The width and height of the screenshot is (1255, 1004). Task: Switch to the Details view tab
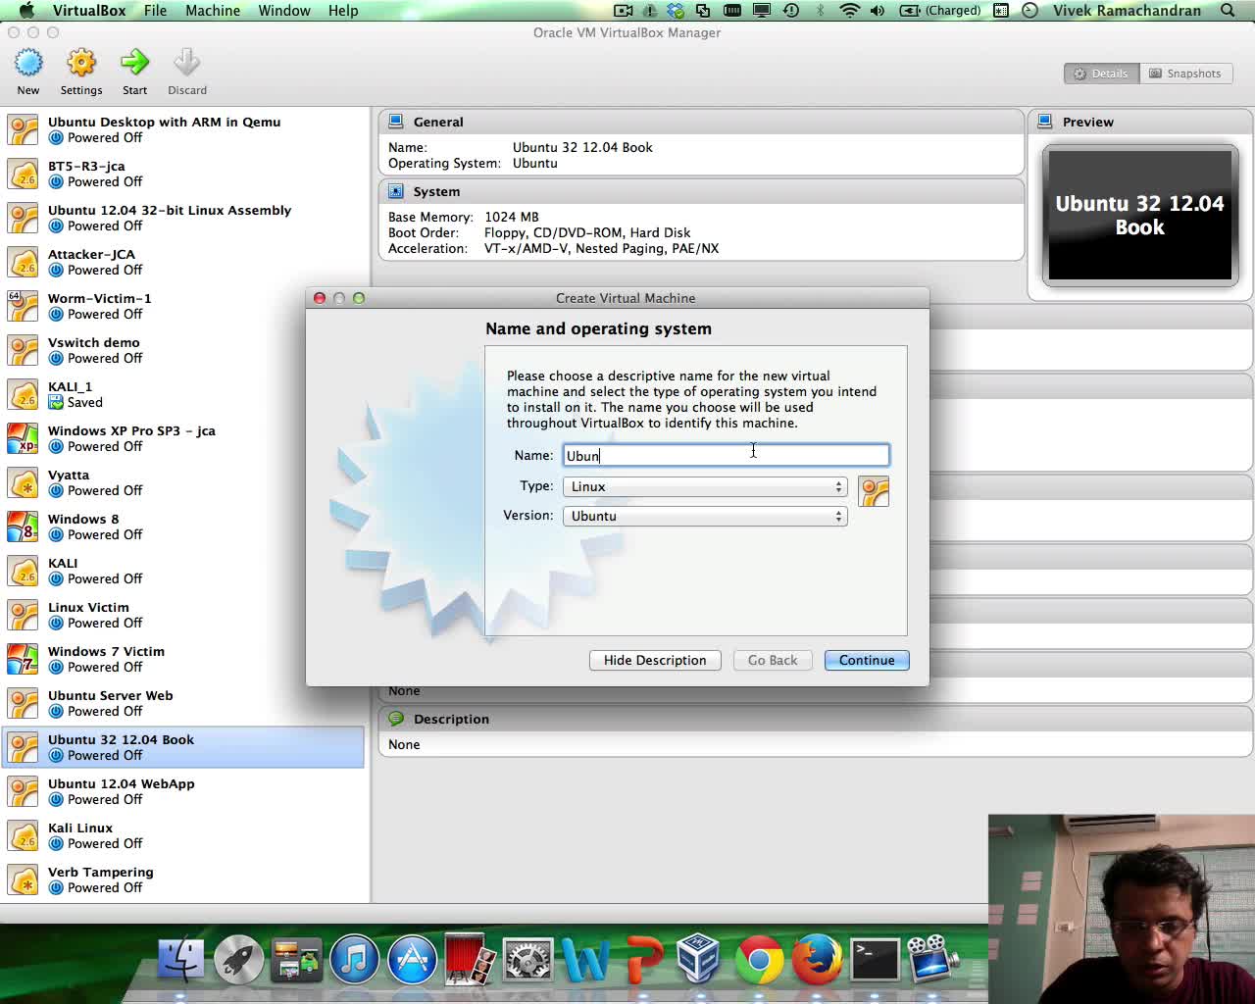click(1101, 74)
